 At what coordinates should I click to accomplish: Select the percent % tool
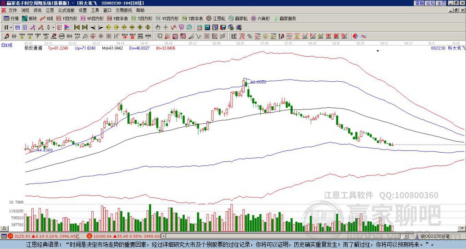(x=250, y=36)
